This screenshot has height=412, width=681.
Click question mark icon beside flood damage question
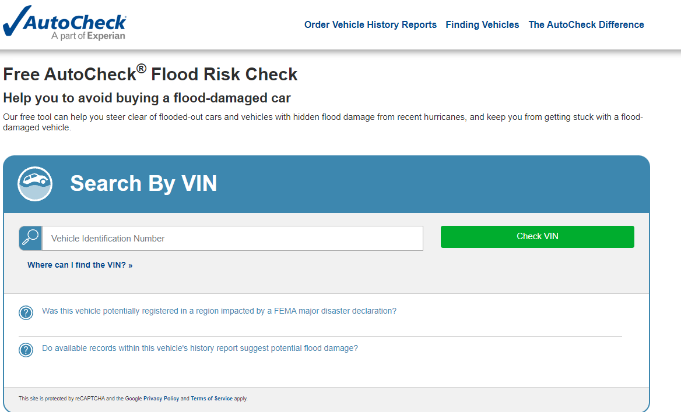[x=26, y=350]
